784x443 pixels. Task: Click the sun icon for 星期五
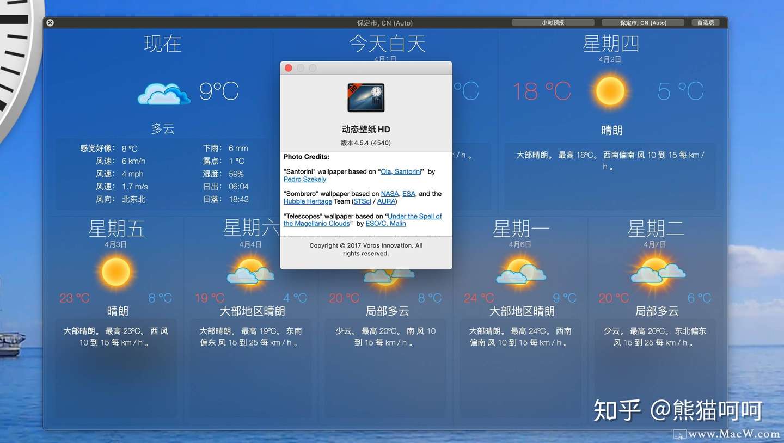(x=116, y=271)
